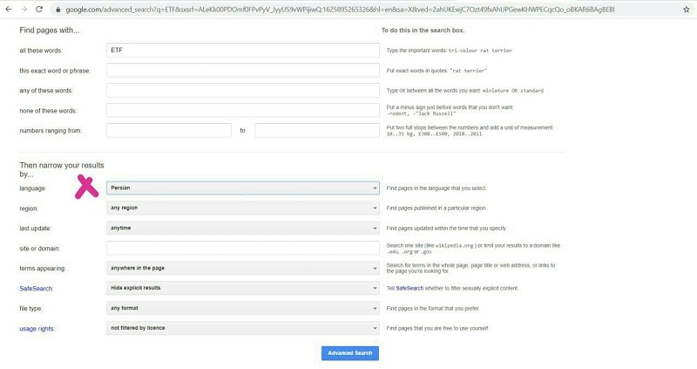Viewport: 697px width, 369px height.
Task: Click the 'none of these words:' label
Action: coord(48,111)
